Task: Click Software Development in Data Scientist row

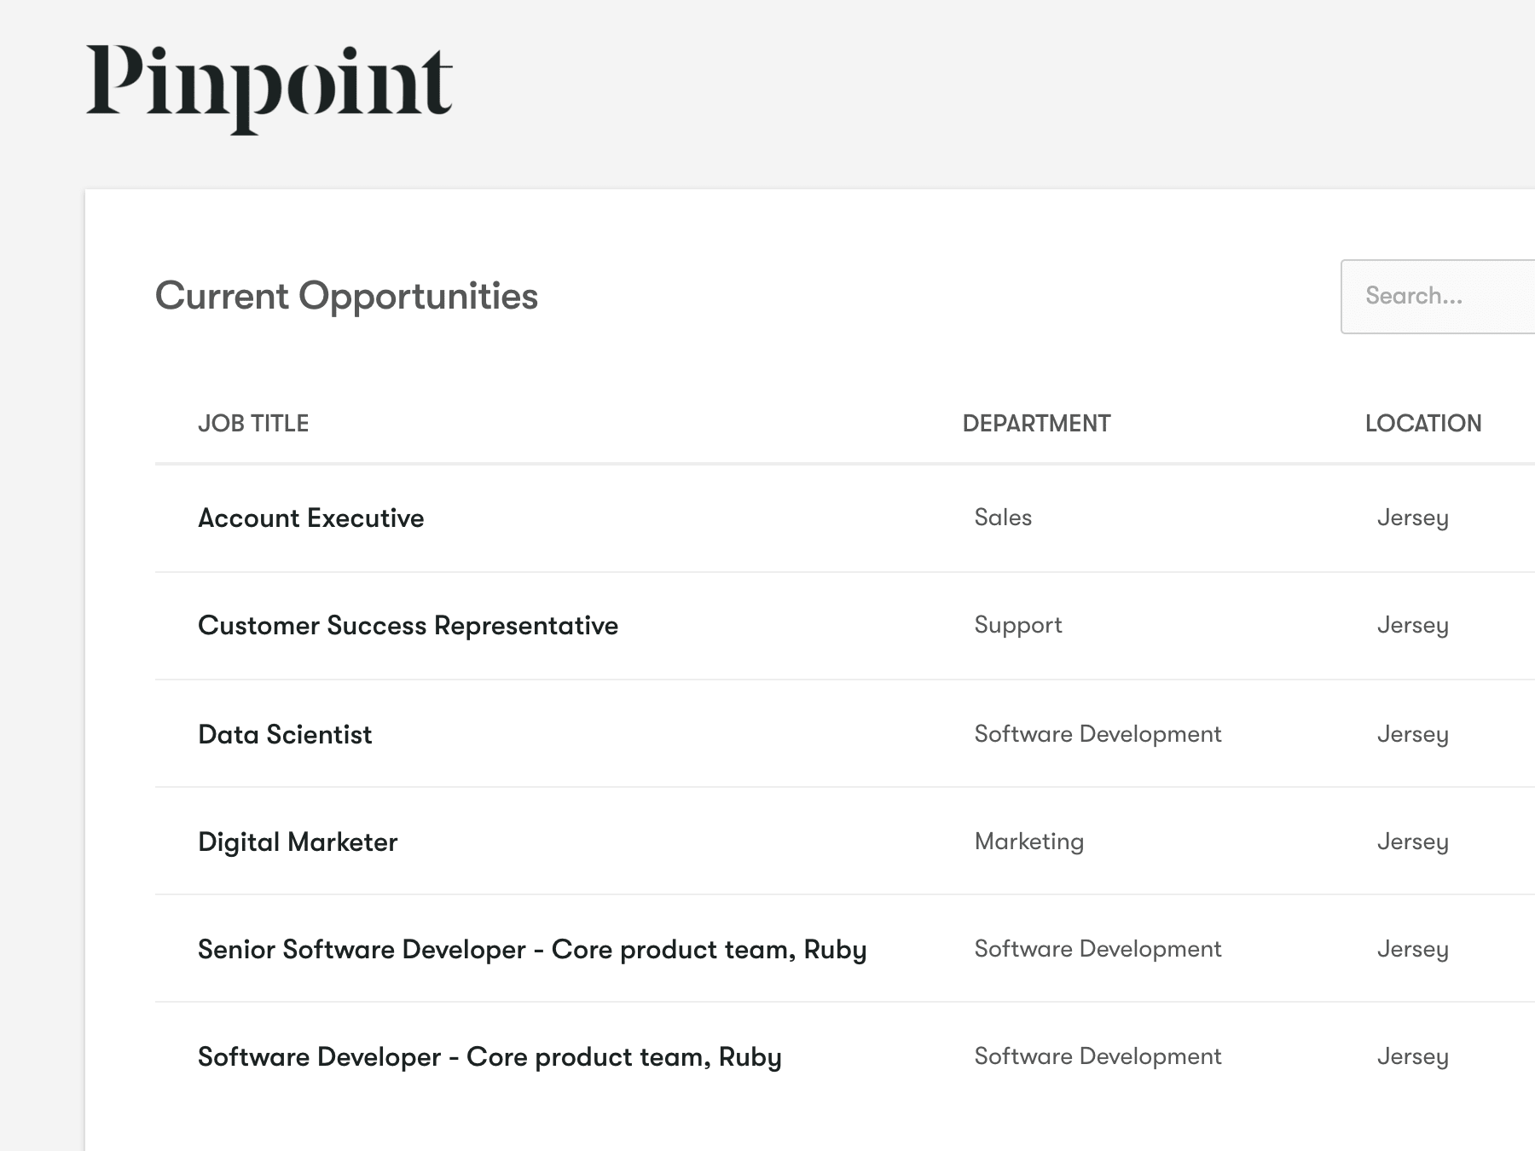Action: pos(1098,734)
